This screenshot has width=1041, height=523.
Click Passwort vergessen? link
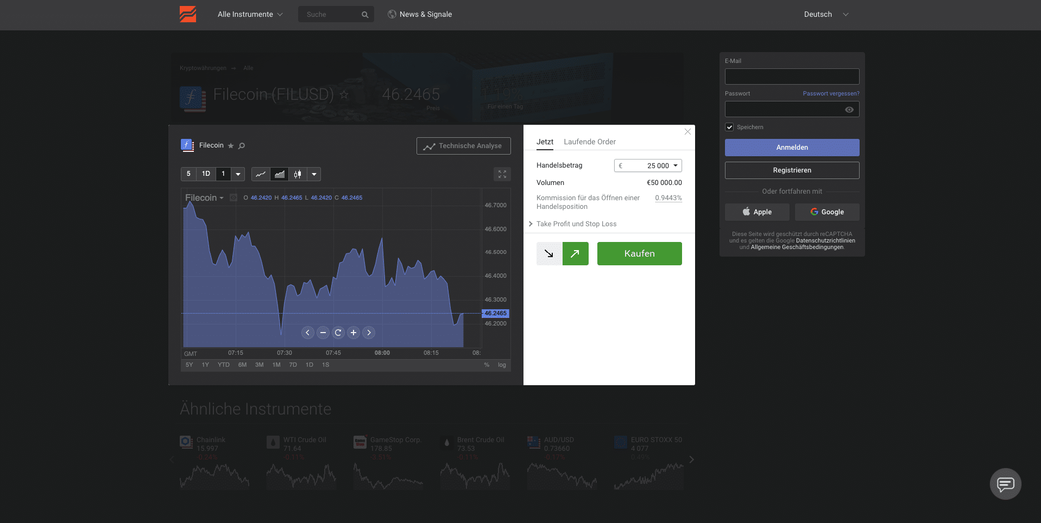(x=831, y=94)
